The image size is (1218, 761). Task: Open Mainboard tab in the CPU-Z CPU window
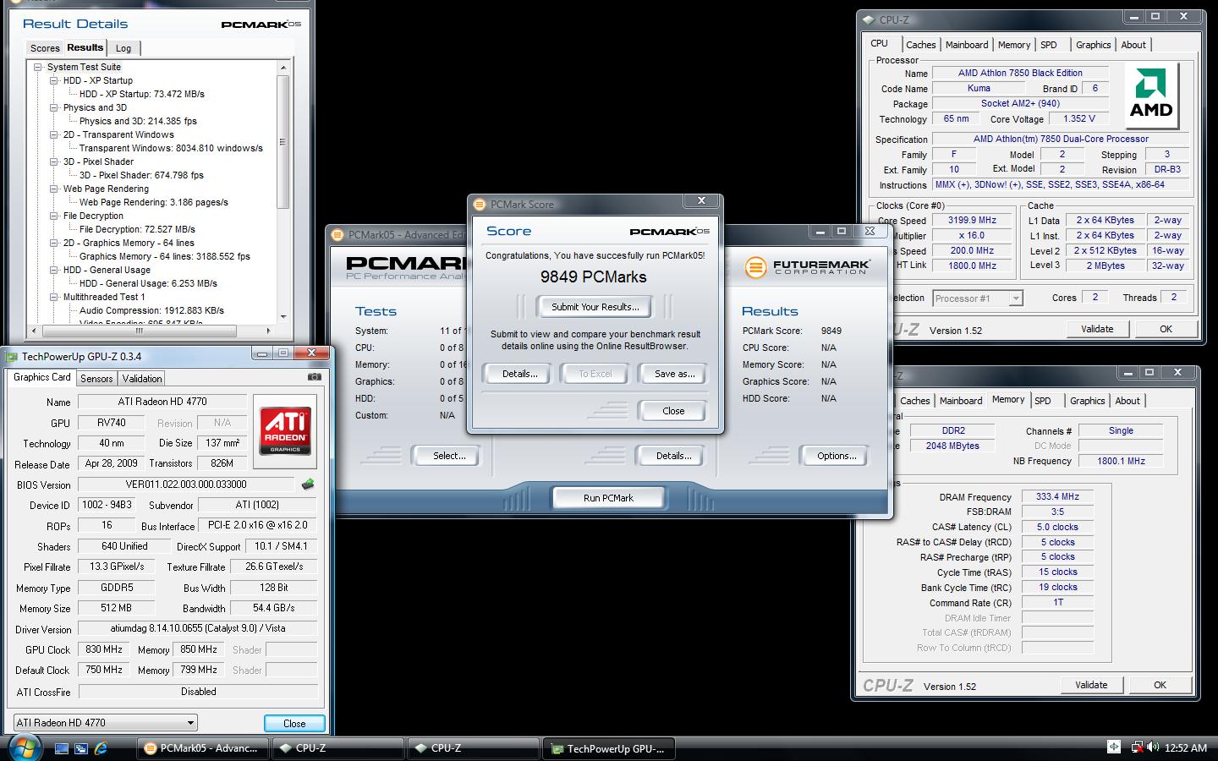(x=967, y=45)
